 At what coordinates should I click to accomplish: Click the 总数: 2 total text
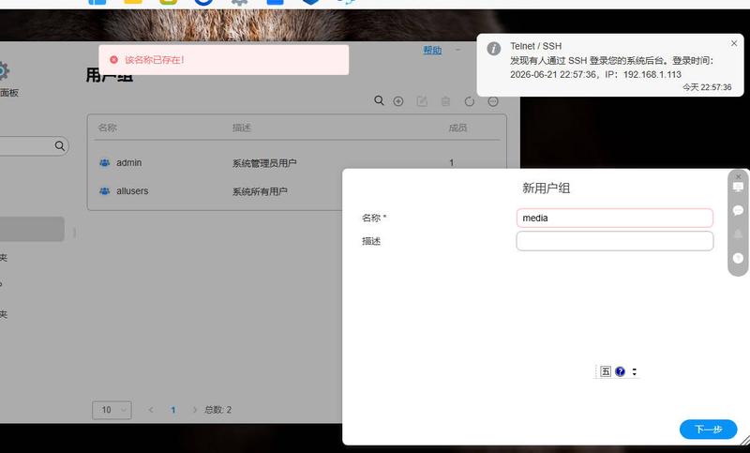218,410
